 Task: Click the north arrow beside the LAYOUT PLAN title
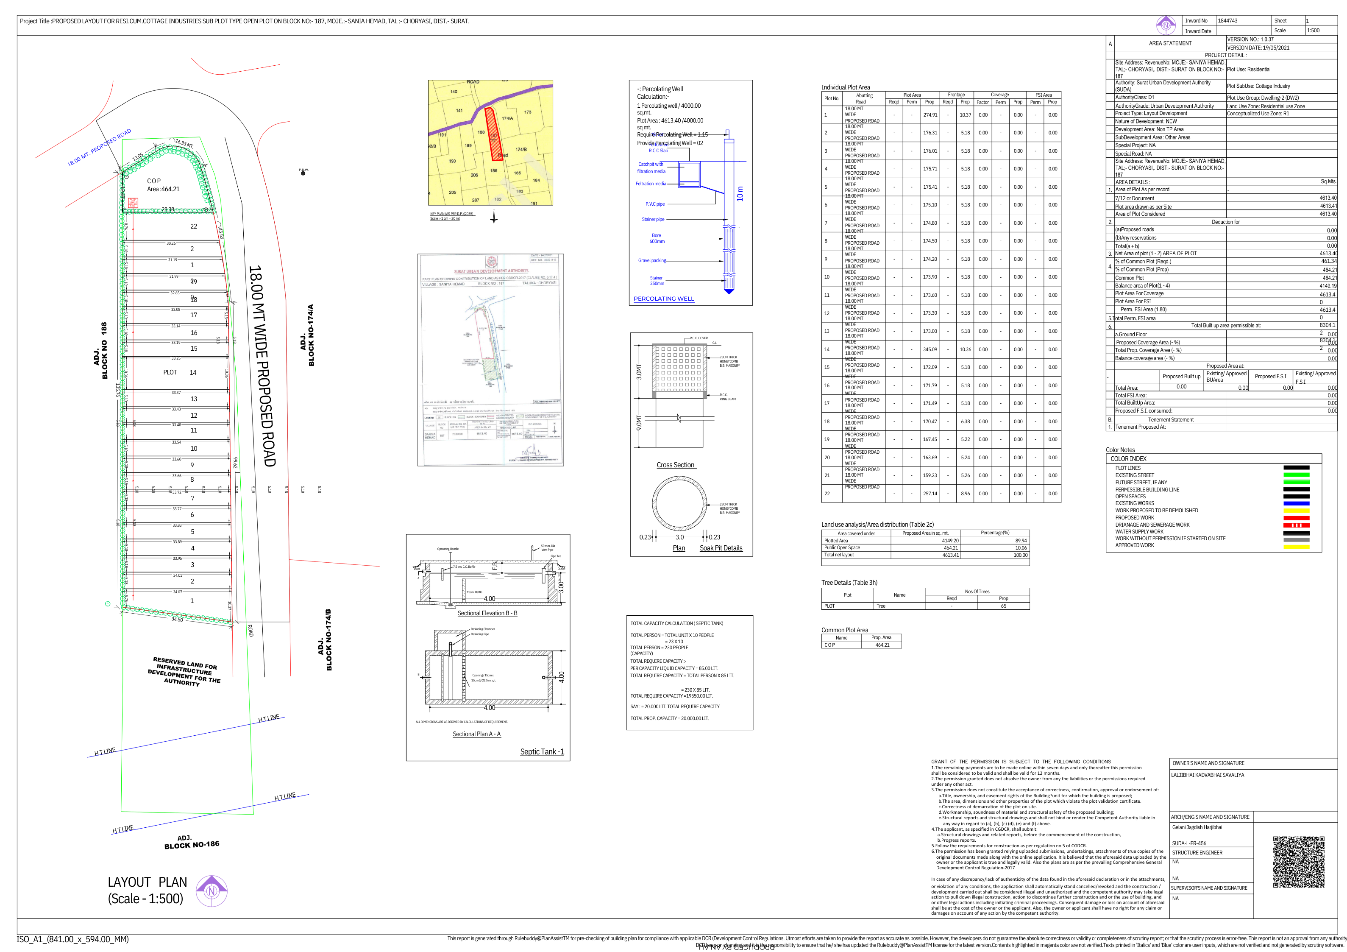211,891
